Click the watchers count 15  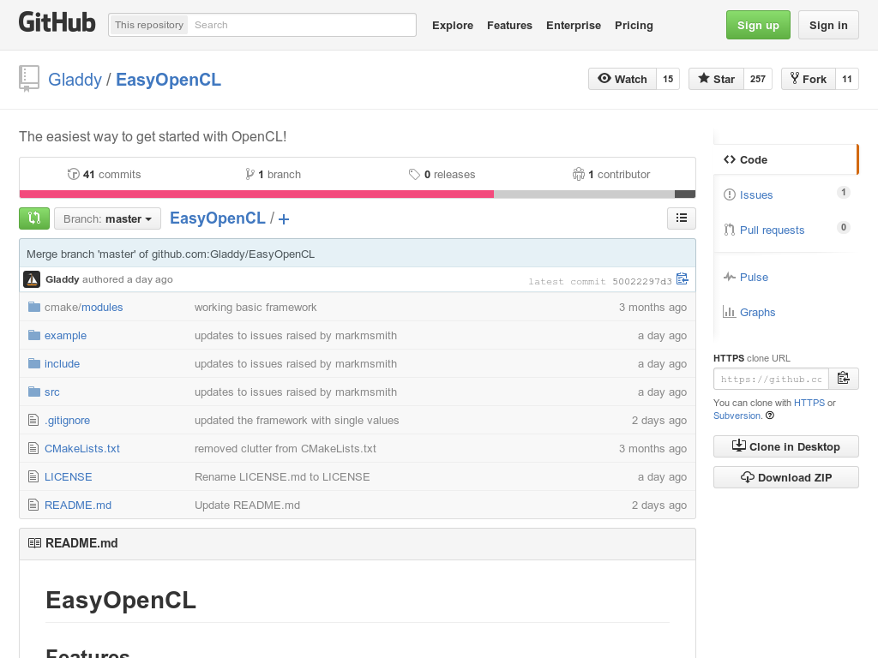click(x=668, y=79)
